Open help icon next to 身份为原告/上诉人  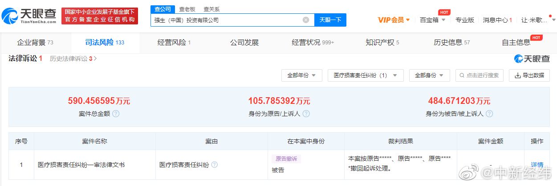[306, 114]
